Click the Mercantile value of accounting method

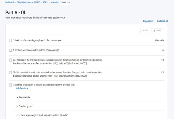(159, 40)
